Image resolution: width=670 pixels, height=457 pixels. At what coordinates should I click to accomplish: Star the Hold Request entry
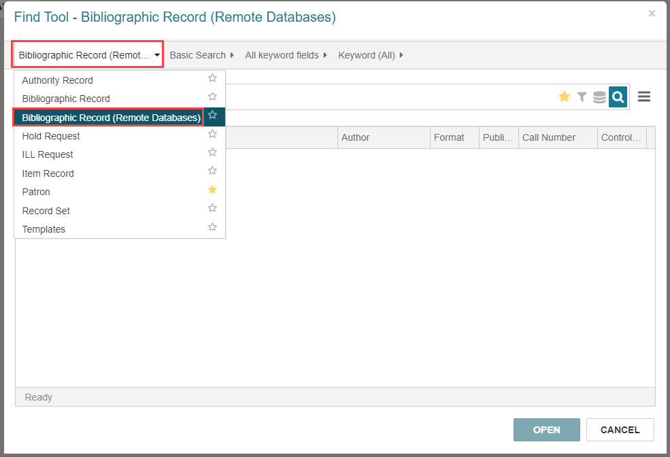pyautogui.click(x=212, y=134)
